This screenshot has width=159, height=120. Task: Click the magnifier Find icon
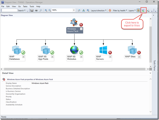[41, 10]
